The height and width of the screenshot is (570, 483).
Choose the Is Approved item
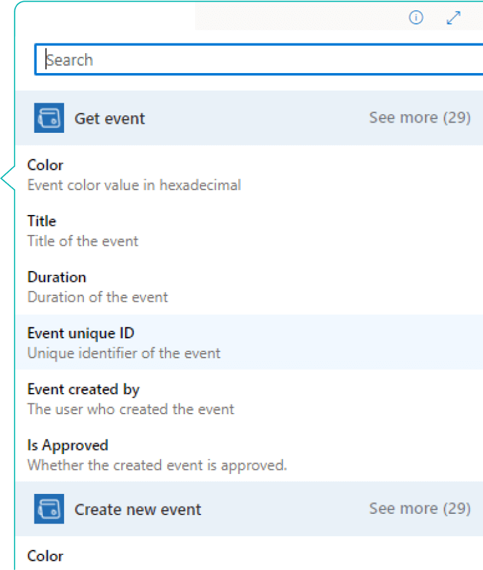(x=249, y=455)
